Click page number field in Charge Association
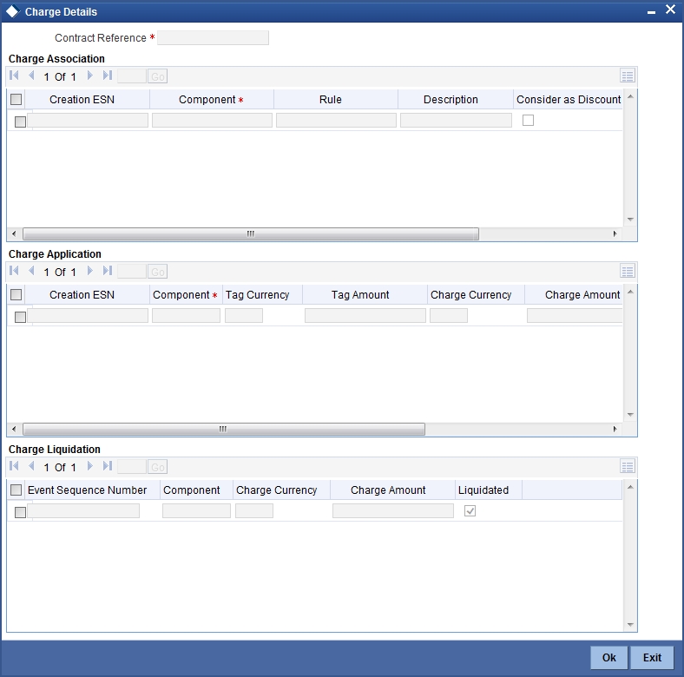Image resolution: width=684 pixels, height=677 pixels. pos(132,76)
